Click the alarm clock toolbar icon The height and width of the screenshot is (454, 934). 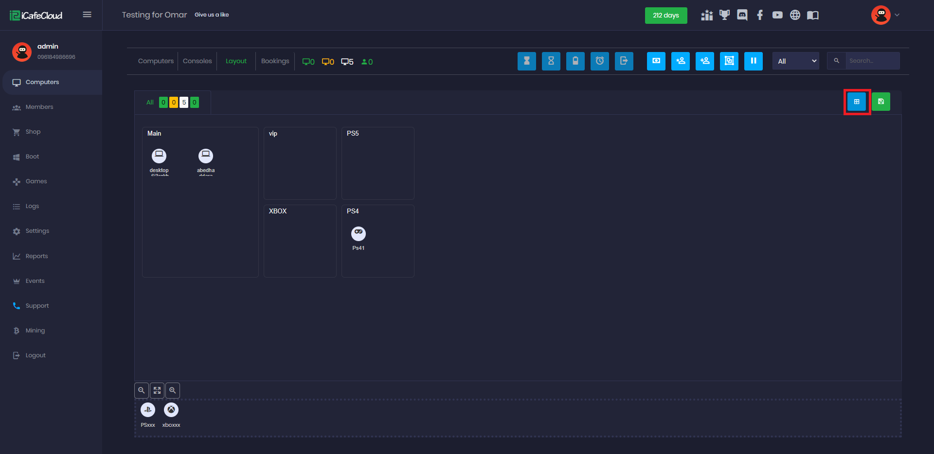(599, 61)
